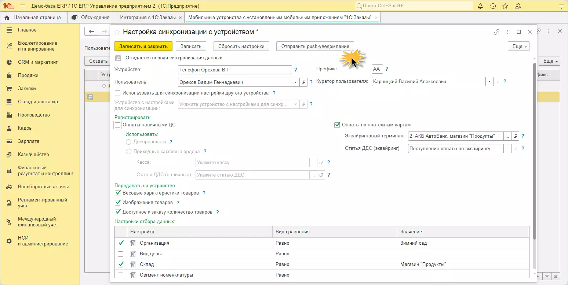Go back with left arrow button

pos(91,32)
